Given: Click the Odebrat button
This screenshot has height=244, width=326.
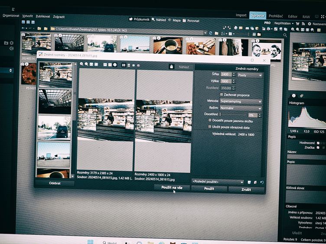Looking at the screenshot, I should point(55,183).
